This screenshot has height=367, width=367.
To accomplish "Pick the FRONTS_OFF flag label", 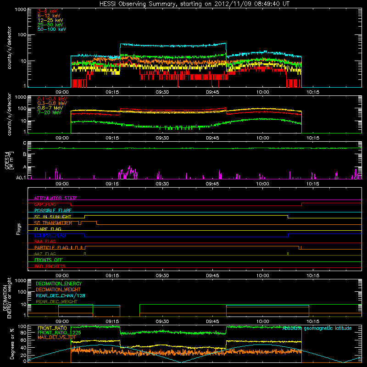I will 49,260.
